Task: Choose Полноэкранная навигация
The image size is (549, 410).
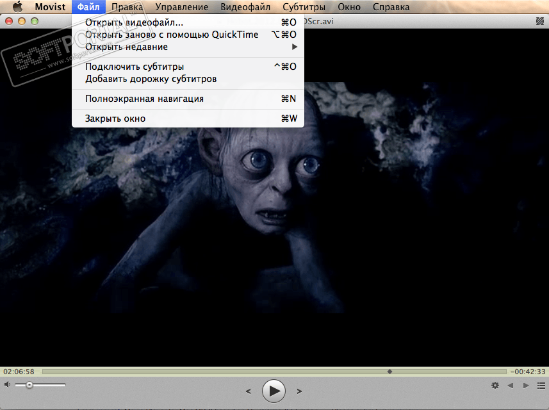Action: (x=188, y=99)
